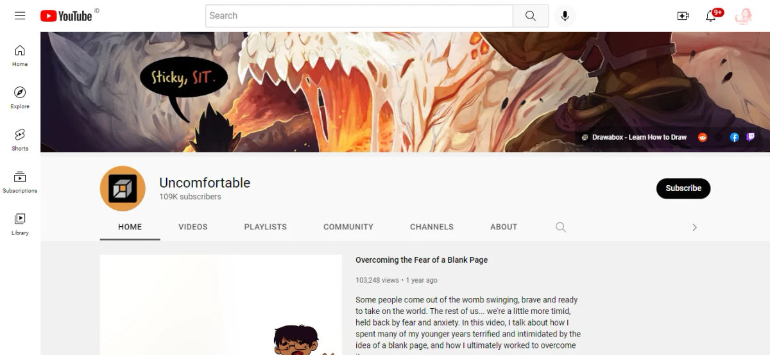
Task: Go to YouTube home via logo
Action: (66, 16)
